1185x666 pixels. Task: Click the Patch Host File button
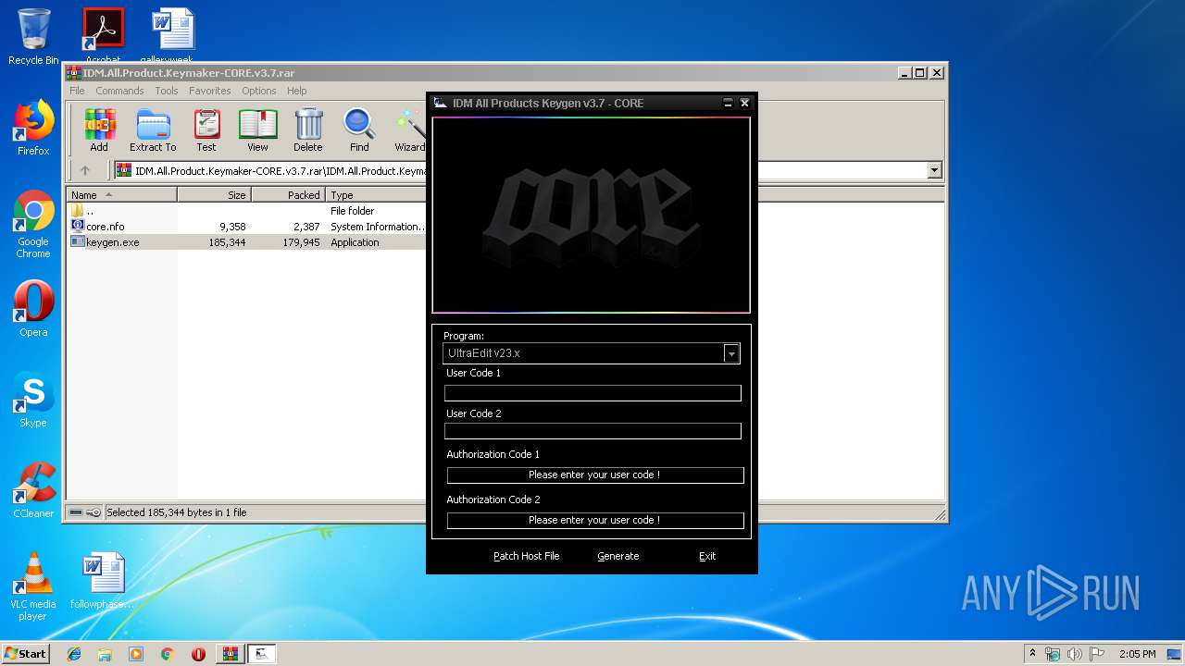(x=526, y=556)
